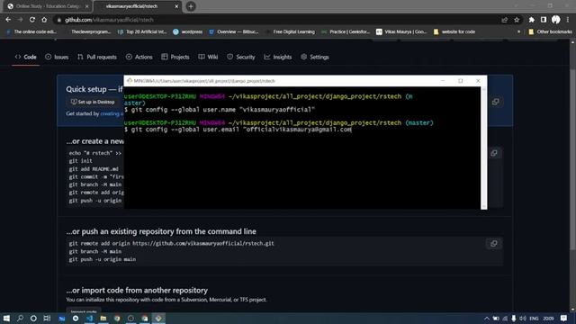Open the Projects repository tab

click(x=175, y=57)
